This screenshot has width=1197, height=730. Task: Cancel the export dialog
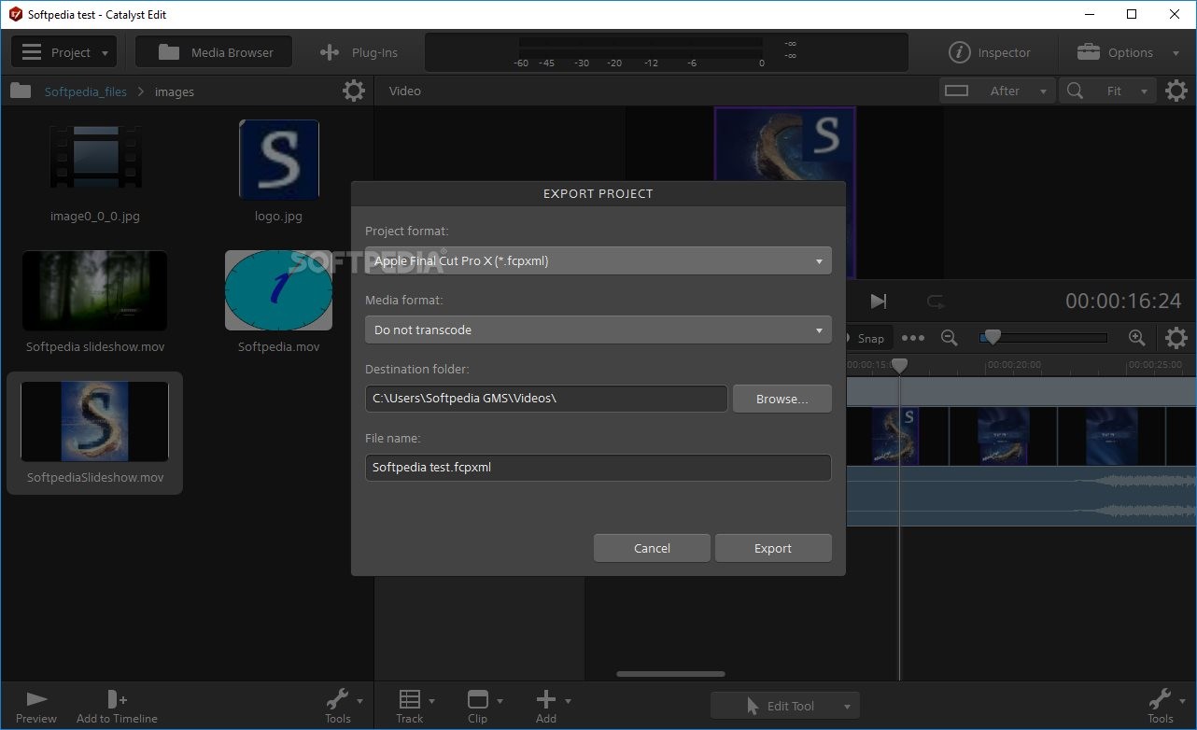[x=652, y=548]
